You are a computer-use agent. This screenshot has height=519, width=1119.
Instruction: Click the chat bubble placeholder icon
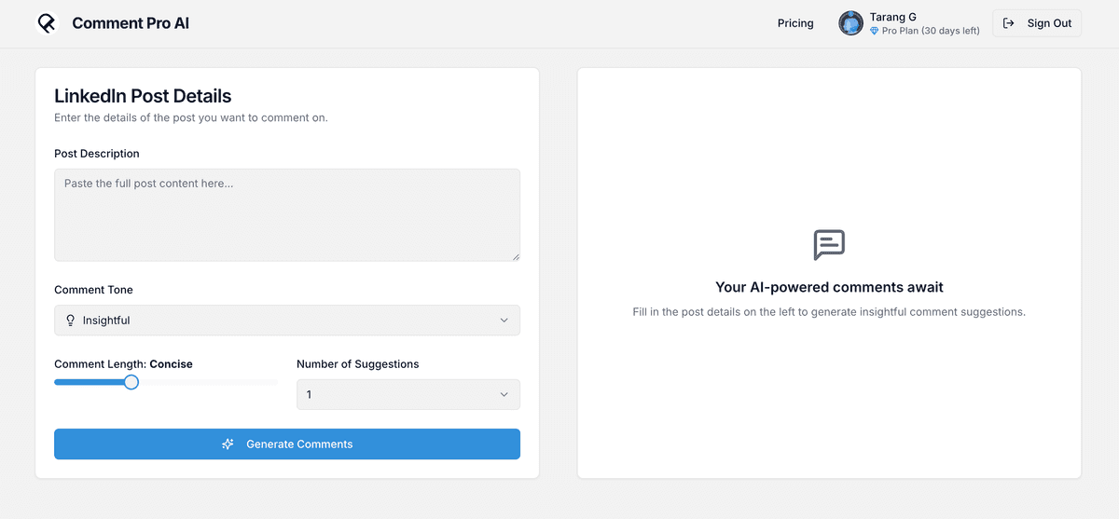pyautogui.click(x=829, y=245)
